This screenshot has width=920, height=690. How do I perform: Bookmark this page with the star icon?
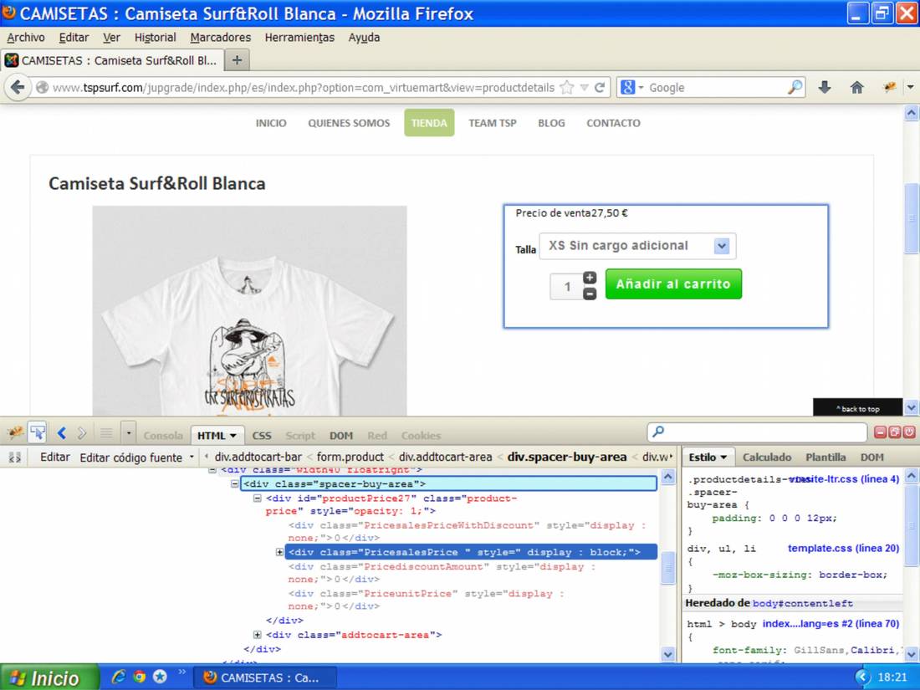click(567, 88)
